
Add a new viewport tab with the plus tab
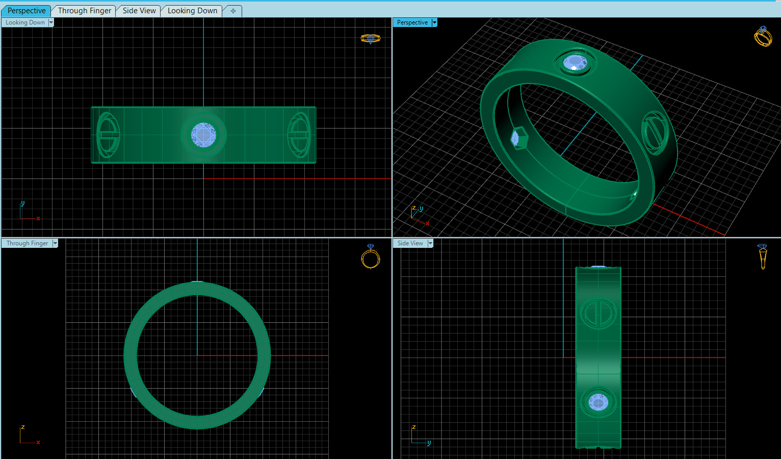click(233, 11)
